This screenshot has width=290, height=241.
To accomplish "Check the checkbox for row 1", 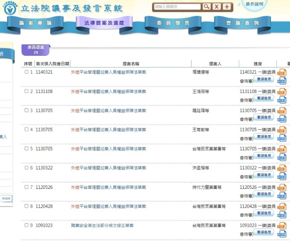I will 26,72.
